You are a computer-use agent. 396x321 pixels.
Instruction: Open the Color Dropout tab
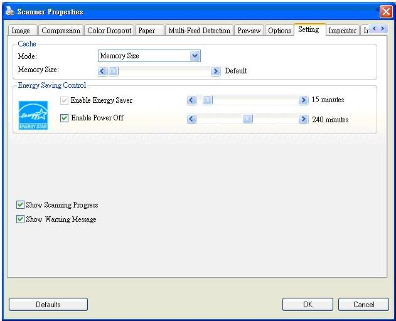point(109,31)
